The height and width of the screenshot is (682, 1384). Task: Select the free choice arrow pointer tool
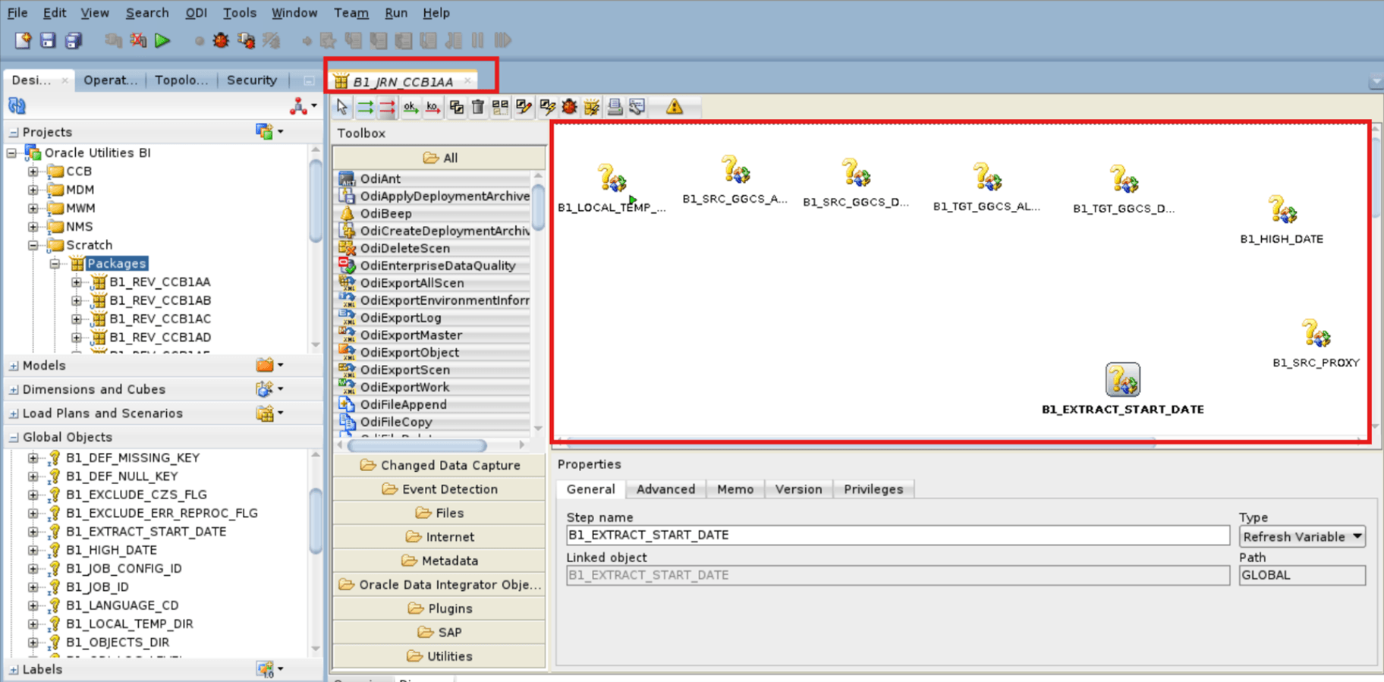click(341, 107)
